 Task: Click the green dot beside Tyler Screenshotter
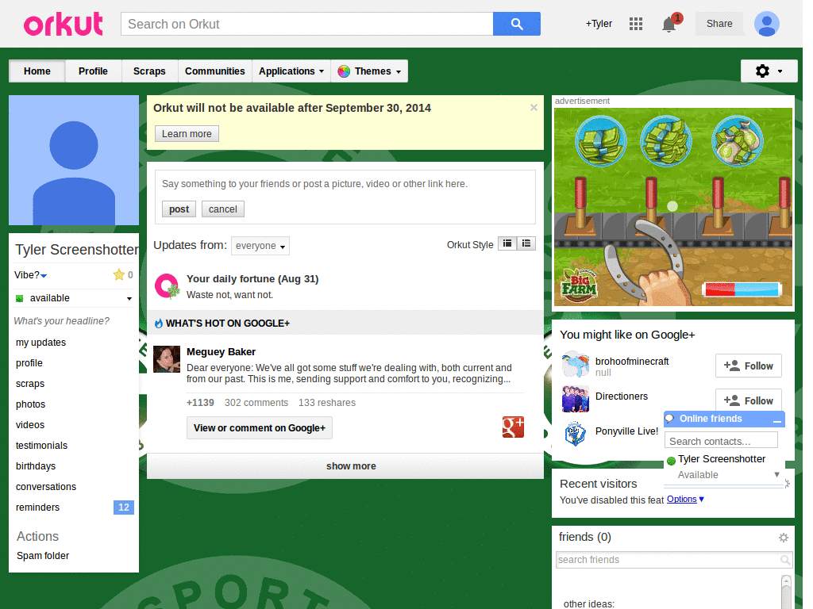pos(671,461)
